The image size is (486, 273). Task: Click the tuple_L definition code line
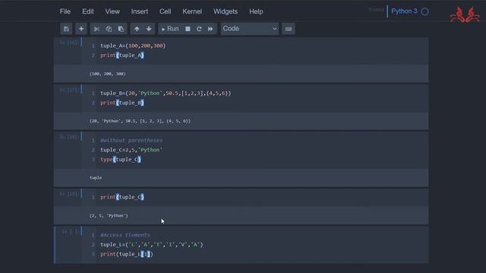point(152,244)
